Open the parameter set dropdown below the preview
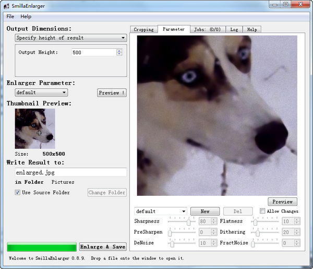This screenshot has width=313, height=269. click(x=161, y=212)
